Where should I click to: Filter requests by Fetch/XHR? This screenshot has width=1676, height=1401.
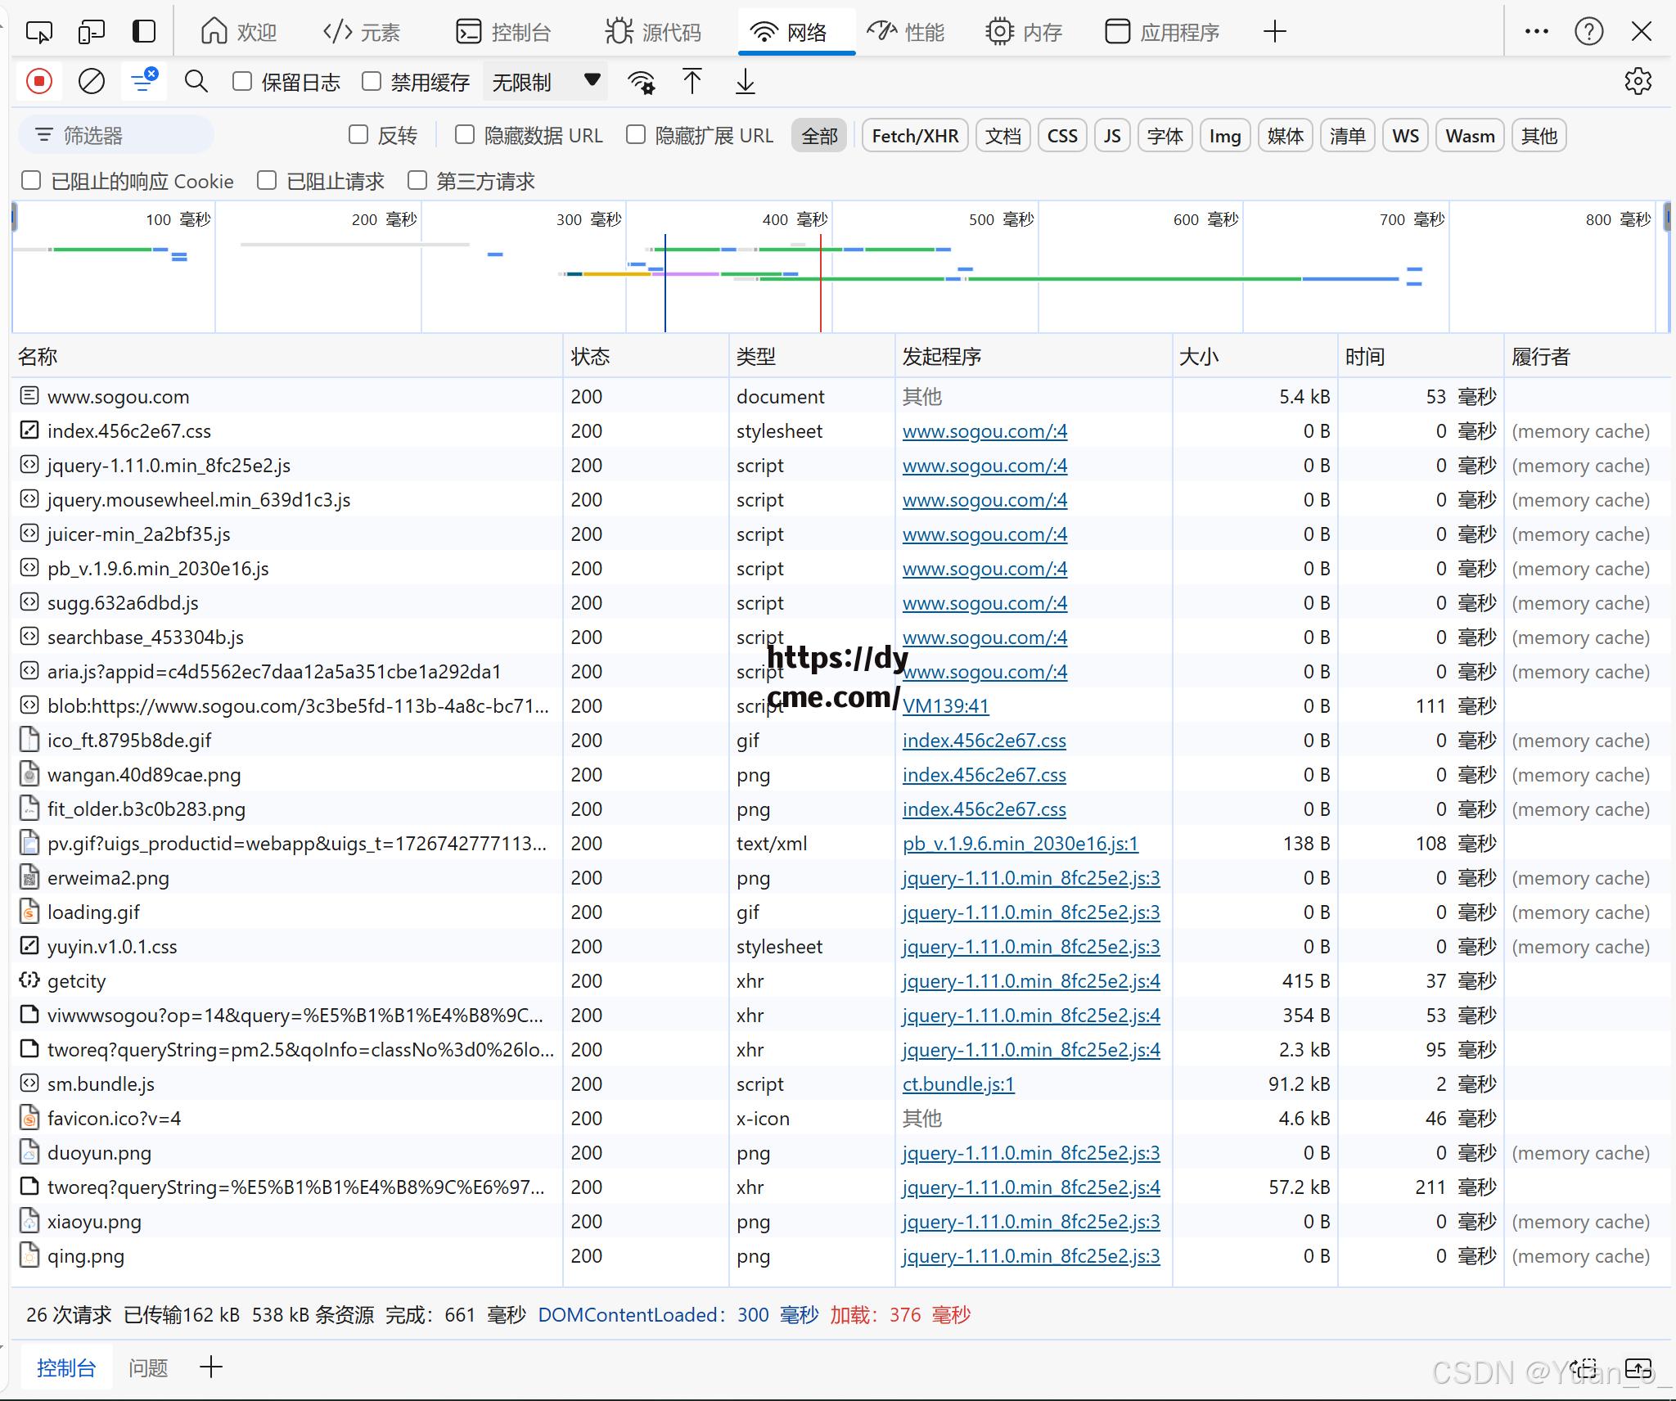tap(915, 136)
